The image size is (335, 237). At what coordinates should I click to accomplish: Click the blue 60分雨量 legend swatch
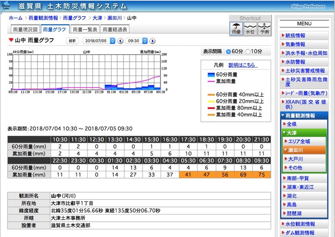click(211, 75)
